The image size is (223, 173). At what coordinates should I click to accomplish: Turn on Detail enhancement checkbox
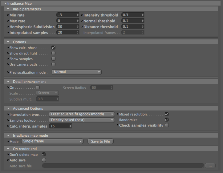tap(38, 87)
